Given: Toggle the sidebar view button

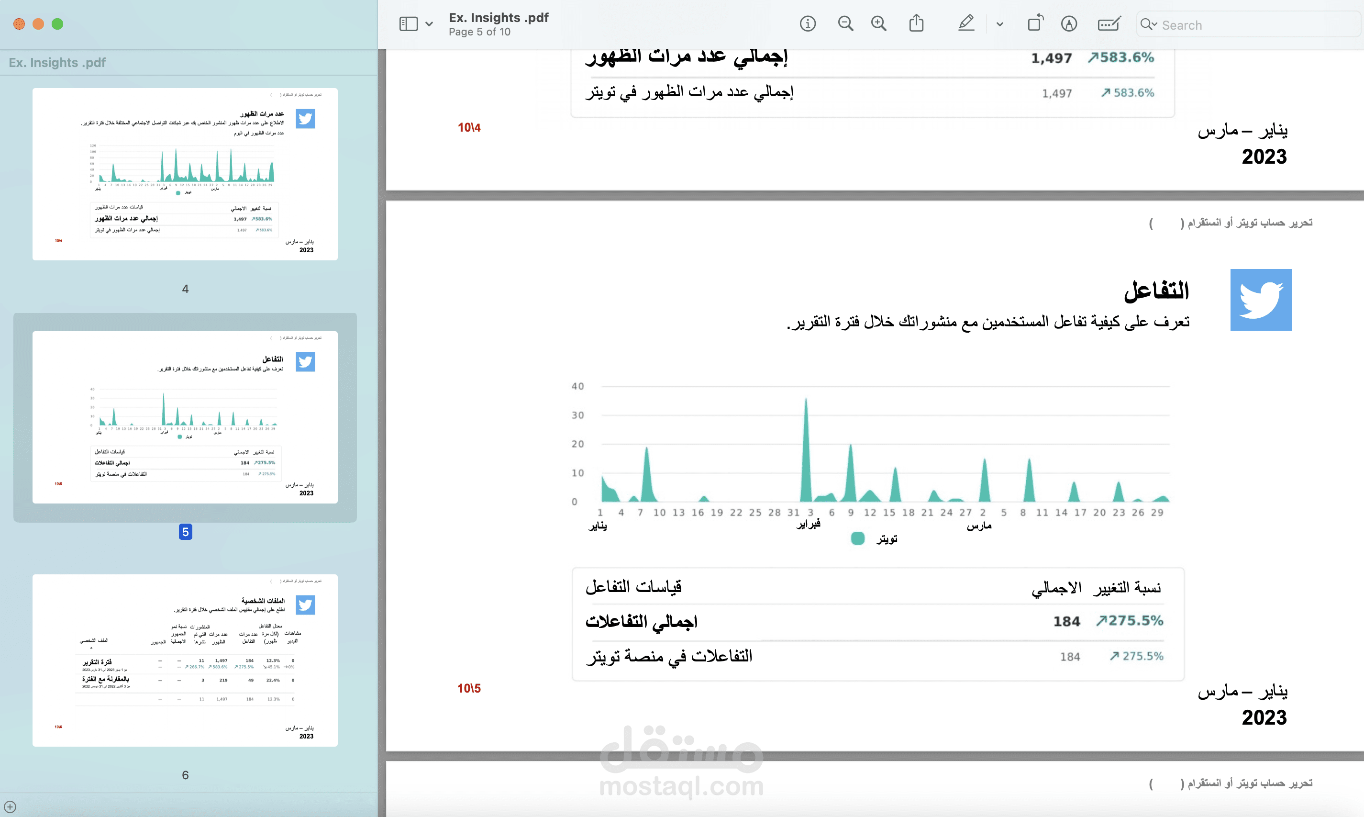Looking at the screenshot, I should [x=408, y=23].
